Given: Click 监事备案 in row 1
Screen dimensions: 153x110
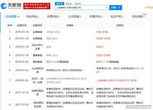Looking at the screenshot, I should coord(38,32).
